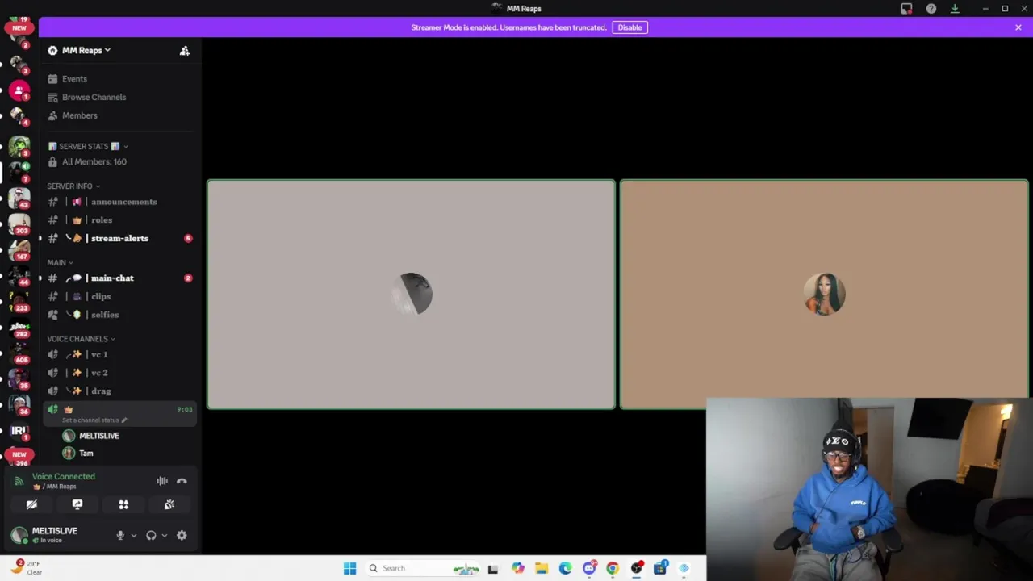The height and width of the screenshot is (581, 1033).
Task: Click the left participant video tile
Action: [411, 295]
